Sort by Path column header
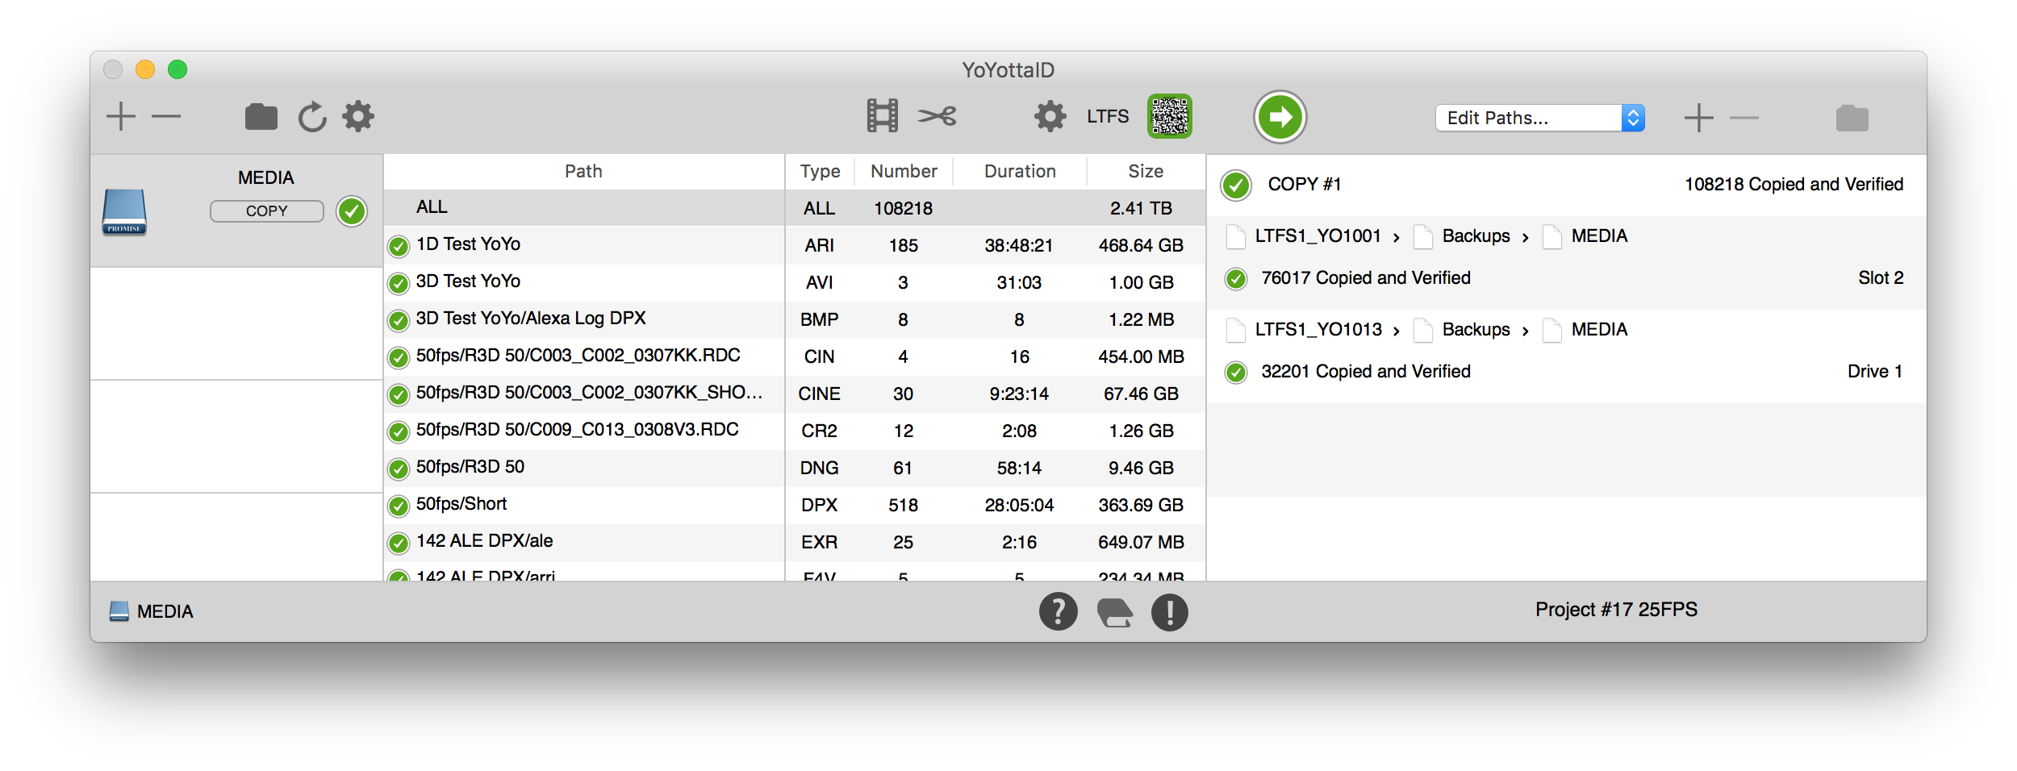2017x771 pixels. click(x=583, y=171)
